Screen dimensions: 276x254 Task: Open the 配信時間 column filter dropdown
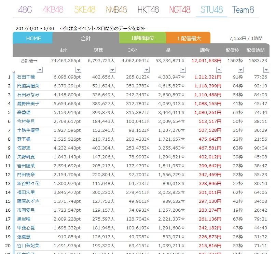[x=266, y=70]
